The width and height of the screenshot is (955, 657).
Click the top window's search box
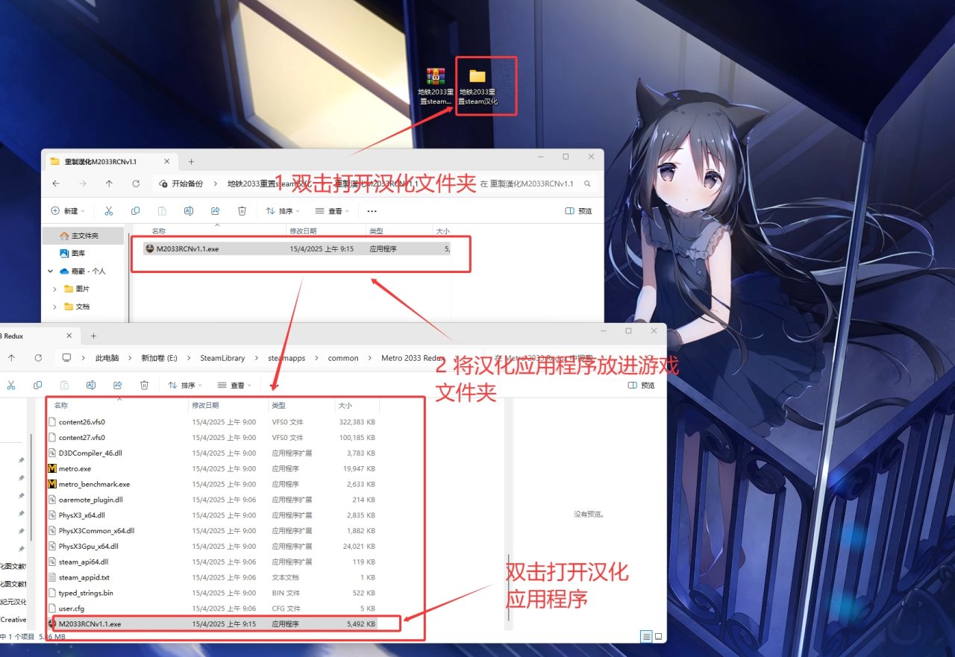(x=534, y=183)
